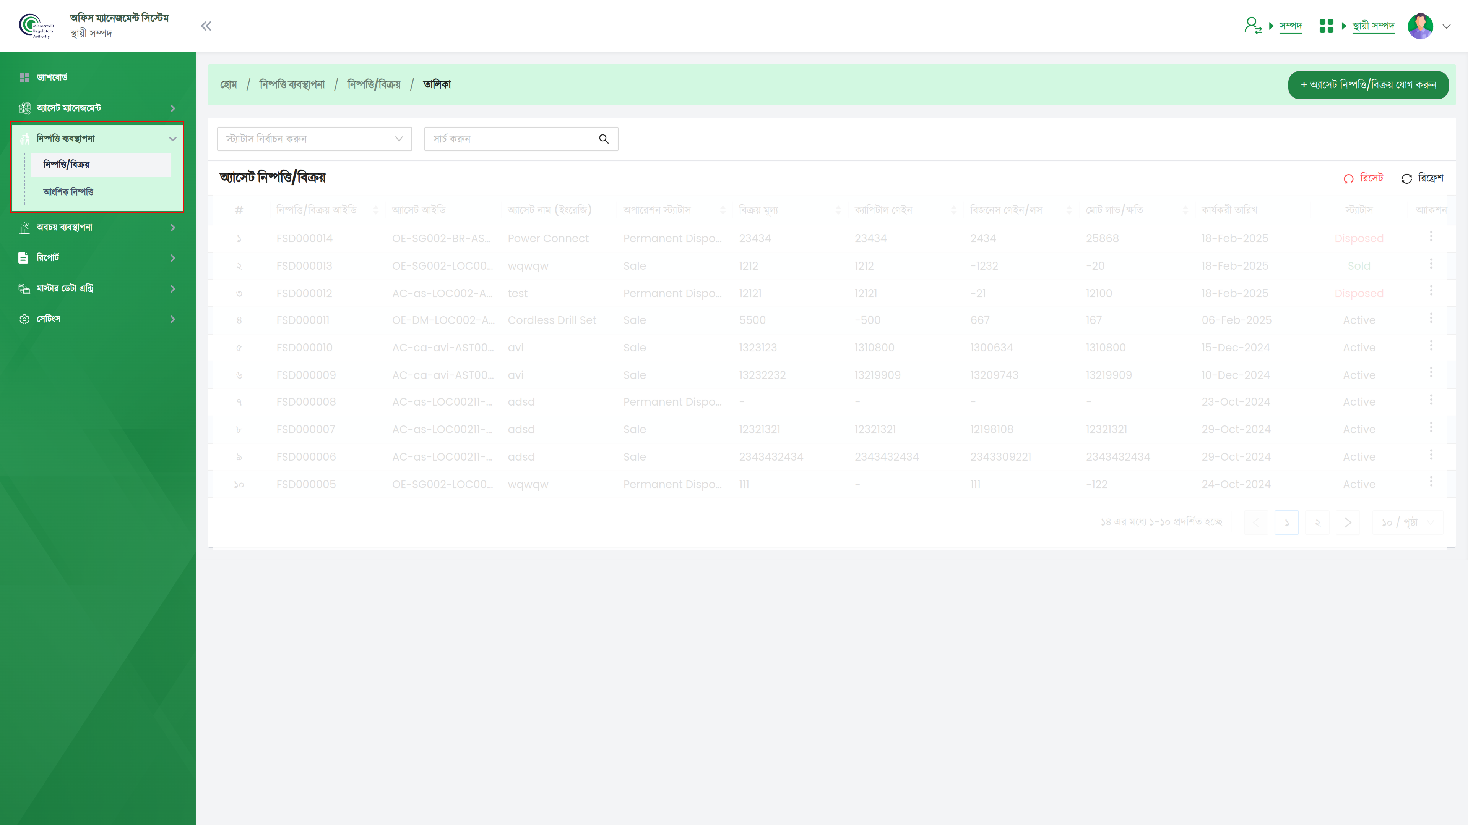Expand অবচয় ব্যবস্থাপনা menu chevron
1468x825 pixels.
(x=173, y=228)
